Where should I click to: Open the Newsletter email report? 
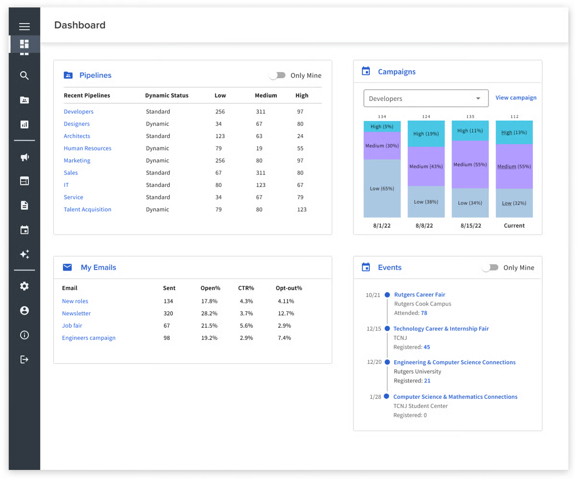(x=76, y=313)
